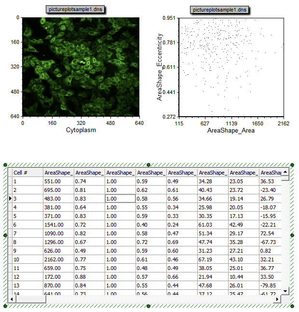Click the AreaShape_Area axis label
Image resolution: width=299 pixels, height=312 pixels.
tap(231, 131)
